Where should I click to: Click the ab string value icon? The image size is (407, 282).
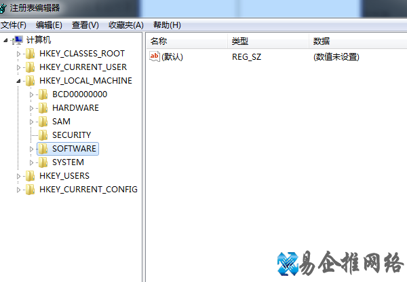pyautogui.click(x=155, y=56)
